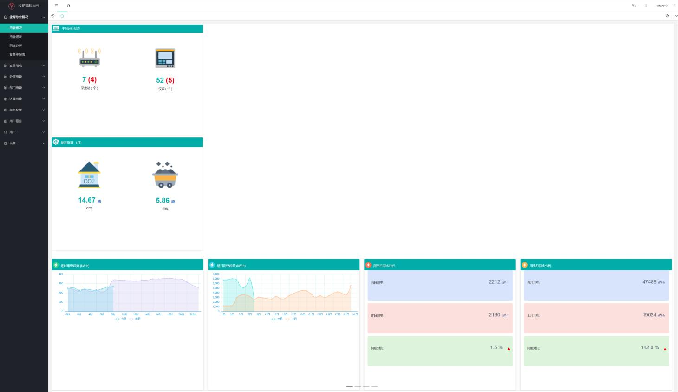Click the home tab icon
The height and width of the screenshot is (392, 678).
[x=62, y=16]
